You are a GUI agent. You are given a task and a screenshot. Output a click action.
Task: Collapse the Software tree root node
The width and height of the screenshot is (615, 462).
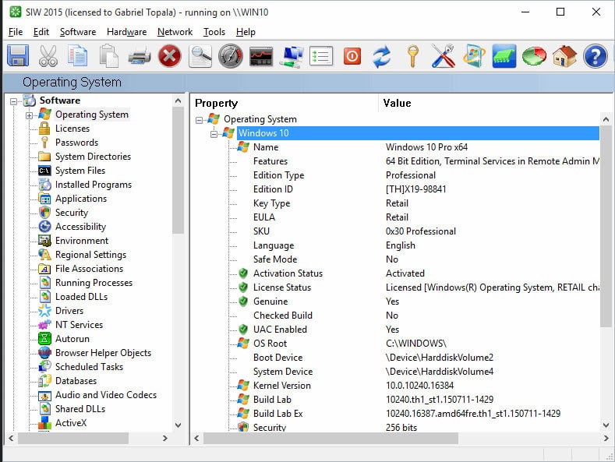pyautogui.click(x=14, y=101)
